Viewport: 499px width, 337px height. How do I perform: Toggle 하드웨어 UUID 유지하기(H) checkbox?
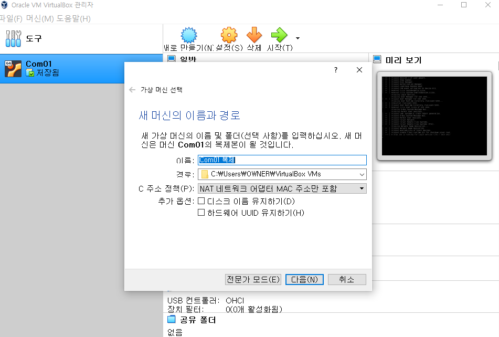tap(201, 212)
